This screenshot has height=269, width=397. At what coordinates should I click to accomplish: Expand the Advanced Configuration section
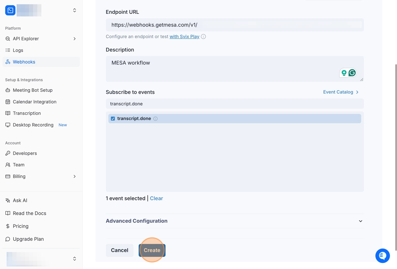pyautogui.click(x=360, y=221)
